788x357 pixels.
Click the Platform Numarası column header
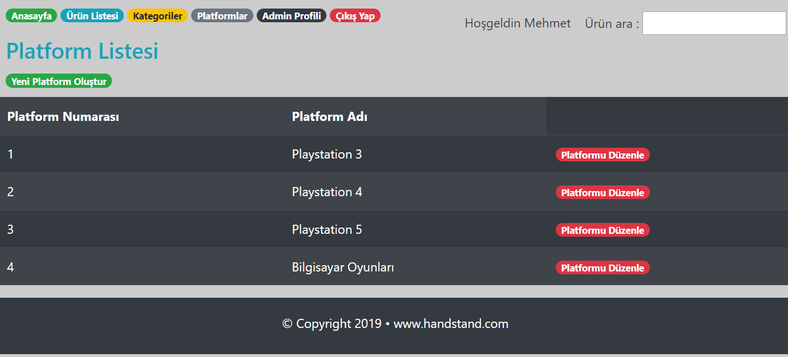click(63, 117)
